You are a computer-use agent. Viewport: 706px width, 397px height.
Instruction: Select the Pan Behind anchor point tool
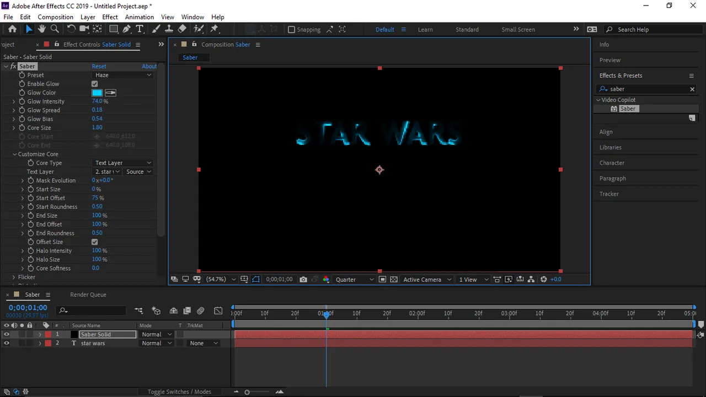(x=97, y=29)
